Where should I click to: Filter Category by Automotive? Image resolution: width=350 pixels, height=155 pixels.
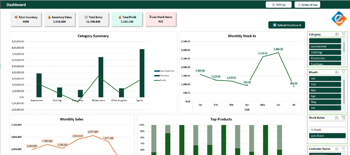point(325,47)
